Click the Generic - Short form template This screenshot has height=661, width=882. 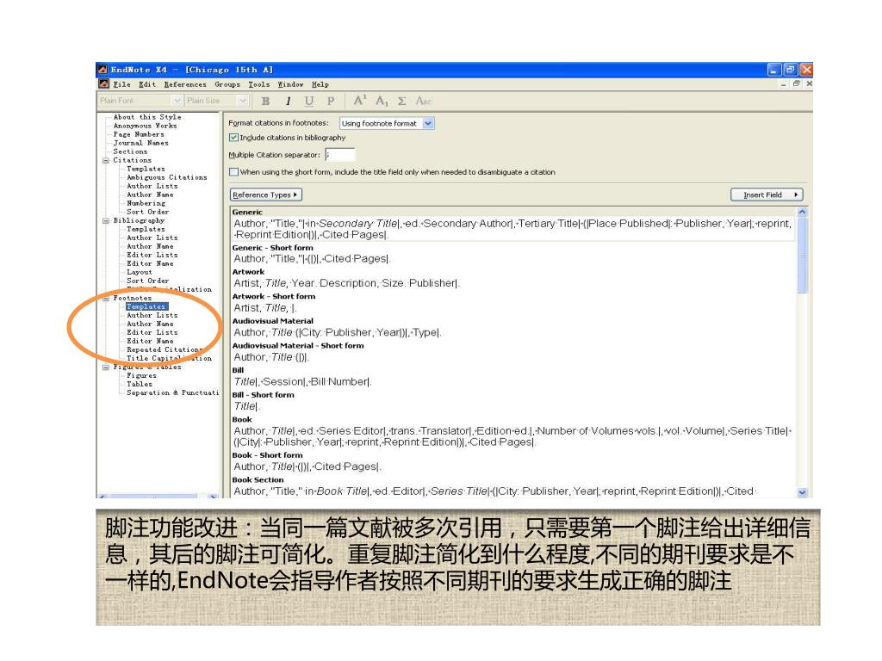312,259
